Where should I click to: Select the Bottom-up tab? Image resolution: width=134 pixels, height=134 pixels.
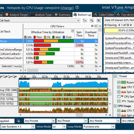pos(82,15)
